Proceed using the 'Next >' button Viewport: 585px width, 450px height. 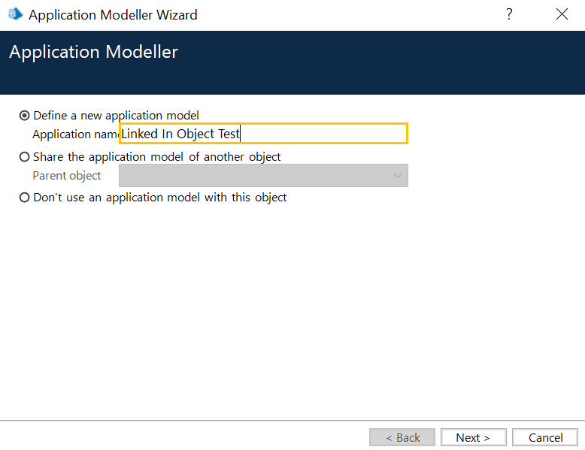coord(473,437)
